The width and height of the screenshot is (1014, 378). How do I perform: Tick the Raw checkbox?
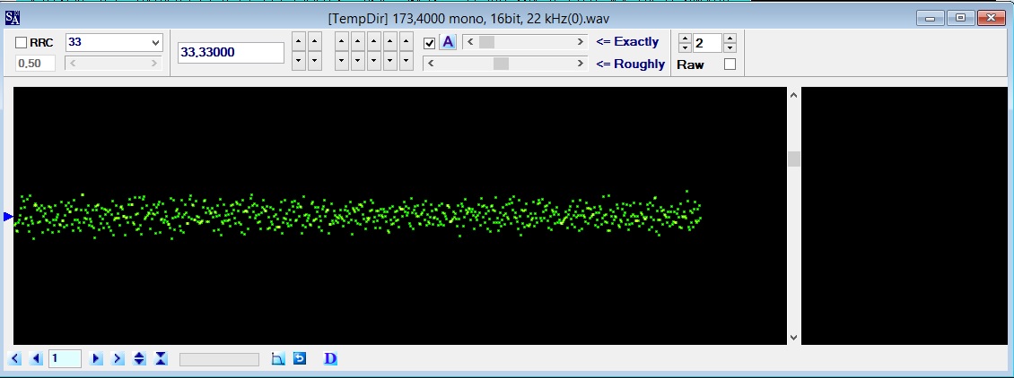tap(730, 64)
